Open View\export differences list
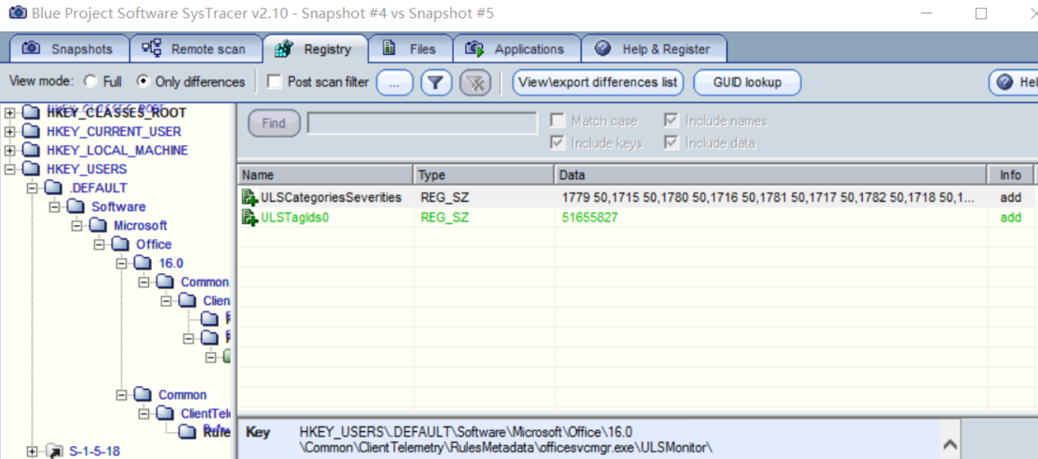 [598, 82]
